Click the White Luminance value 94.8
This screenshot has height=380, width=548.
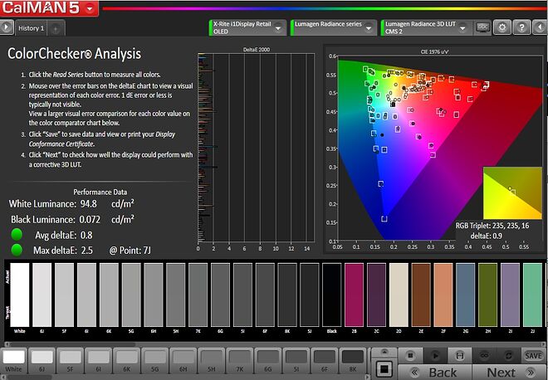coord(88,203)
